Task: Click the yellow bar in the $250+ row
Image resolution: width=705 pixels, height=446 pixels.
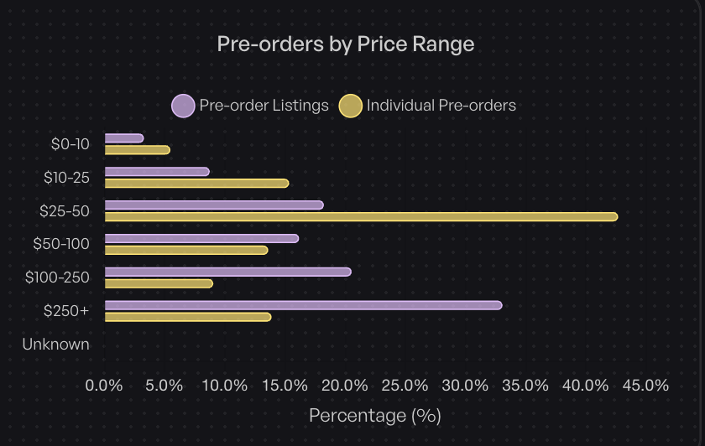Action: (188, 317)
